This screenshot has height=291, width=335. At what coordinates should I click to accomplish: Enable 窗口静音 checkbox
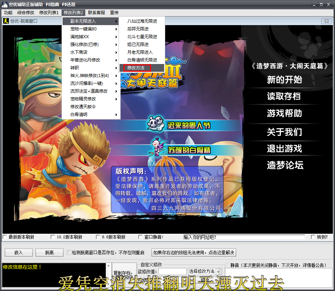click(x=140, y=237)
